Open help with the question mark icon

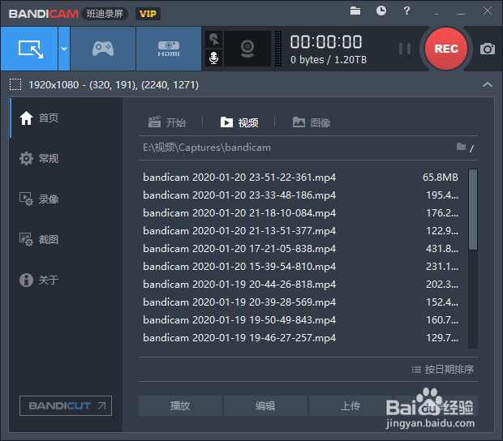[406, 11]
